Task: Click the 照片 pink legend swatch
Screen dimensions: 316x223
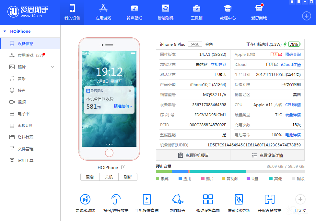Action: click(x=203, y=179)
